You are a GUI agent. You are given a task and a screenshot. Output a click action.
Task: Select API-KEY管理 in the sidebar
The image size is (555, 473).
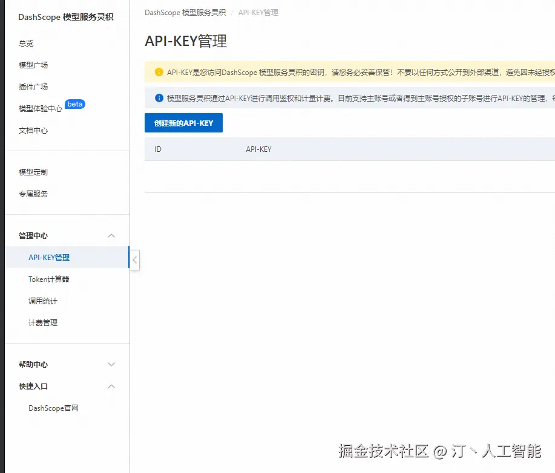click(67, 257)
